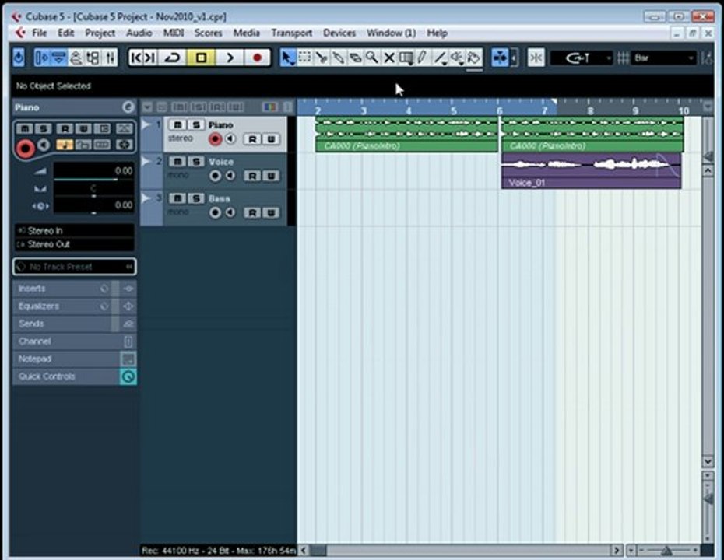This screenshot has width=724, height=560.
Task: Open the MIDI menu
Action: click(174, 33)
